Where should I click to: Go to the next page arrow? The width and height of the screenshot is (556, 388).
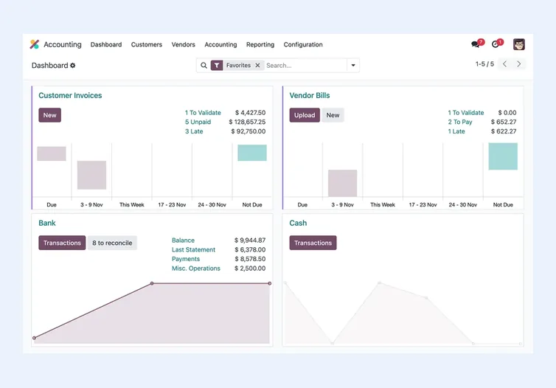tap(519, 64)
